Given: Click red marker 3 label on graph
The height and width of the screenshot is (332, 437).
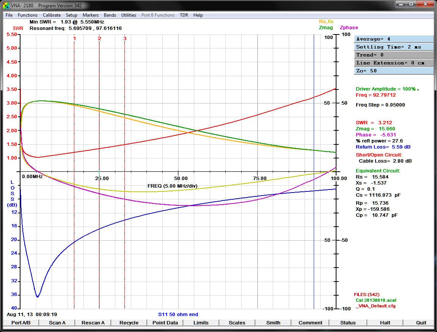Looking at the screenshot, I should (125, 39).
